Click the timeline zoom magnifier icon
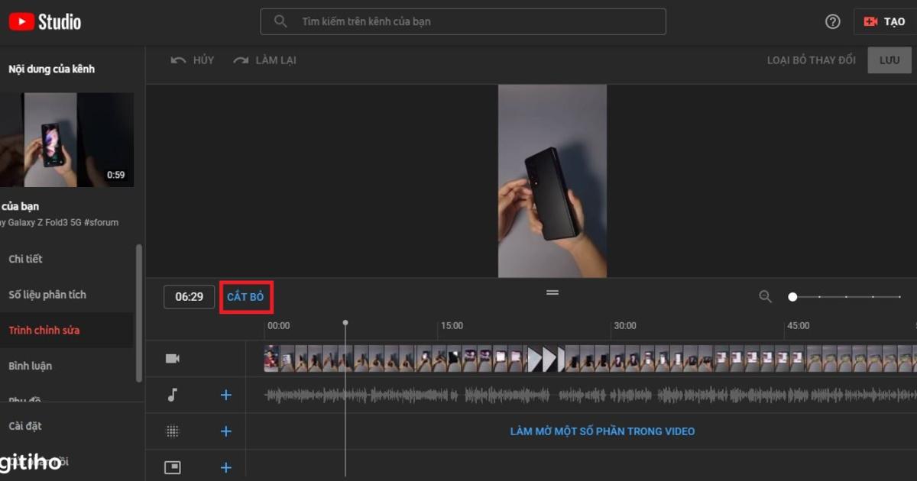 765,297
